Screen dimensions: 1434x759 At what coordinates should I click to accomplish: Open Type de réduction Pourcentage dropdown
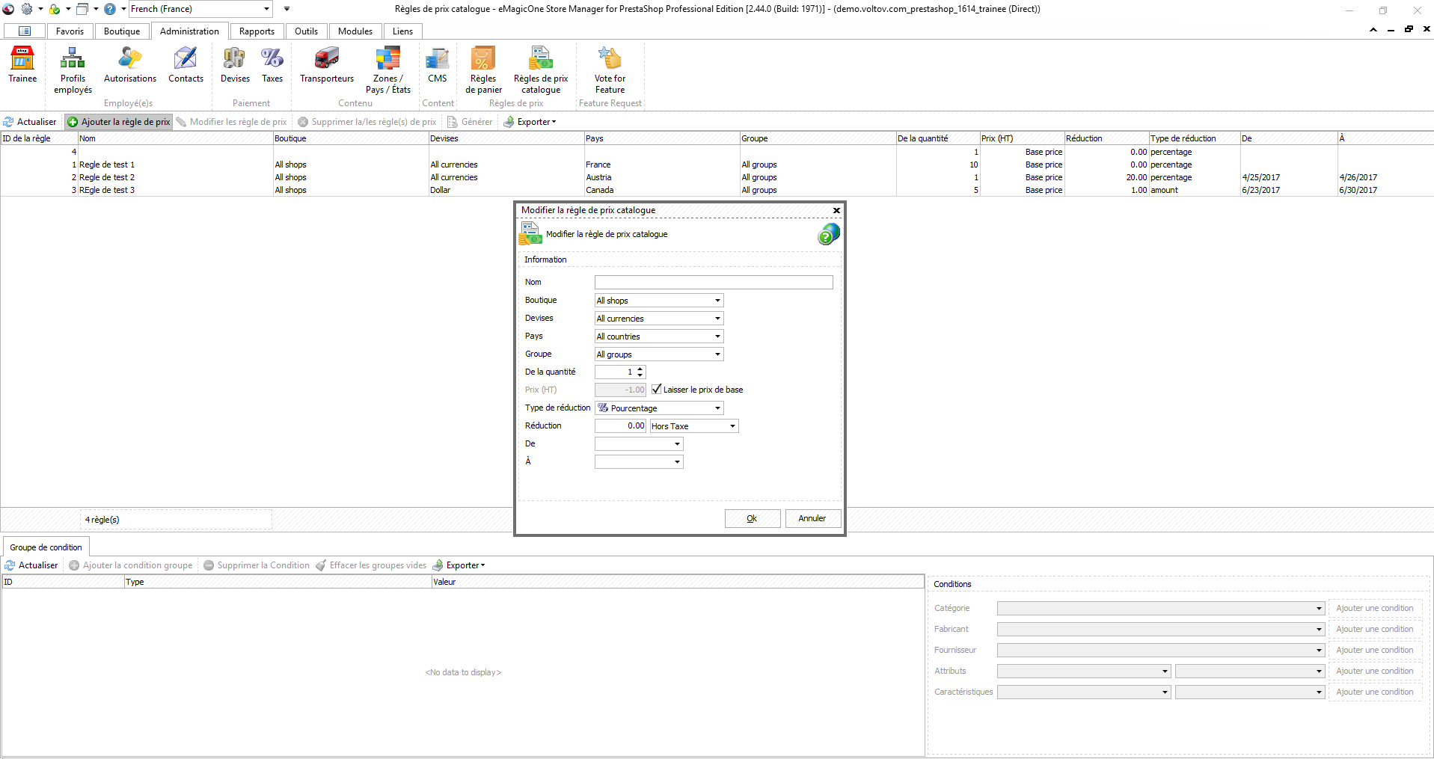pos(717,408)
